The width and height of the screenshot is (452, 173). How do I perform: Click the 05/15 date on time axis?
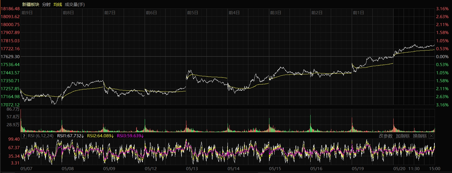[x=275, y=169]
